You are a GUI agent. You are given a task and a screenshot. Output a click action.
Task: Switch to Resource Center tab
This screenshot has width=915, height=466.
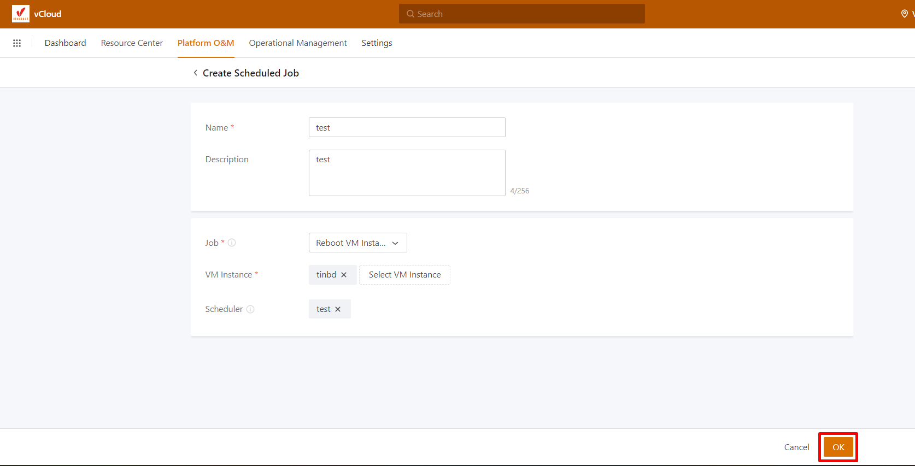click(132, 43)
